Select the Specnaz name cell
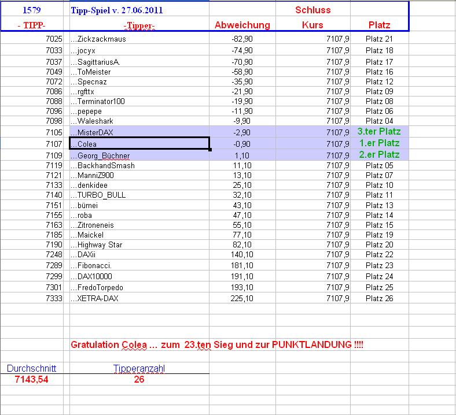The image size is (456, 415). tap(139, 81)
